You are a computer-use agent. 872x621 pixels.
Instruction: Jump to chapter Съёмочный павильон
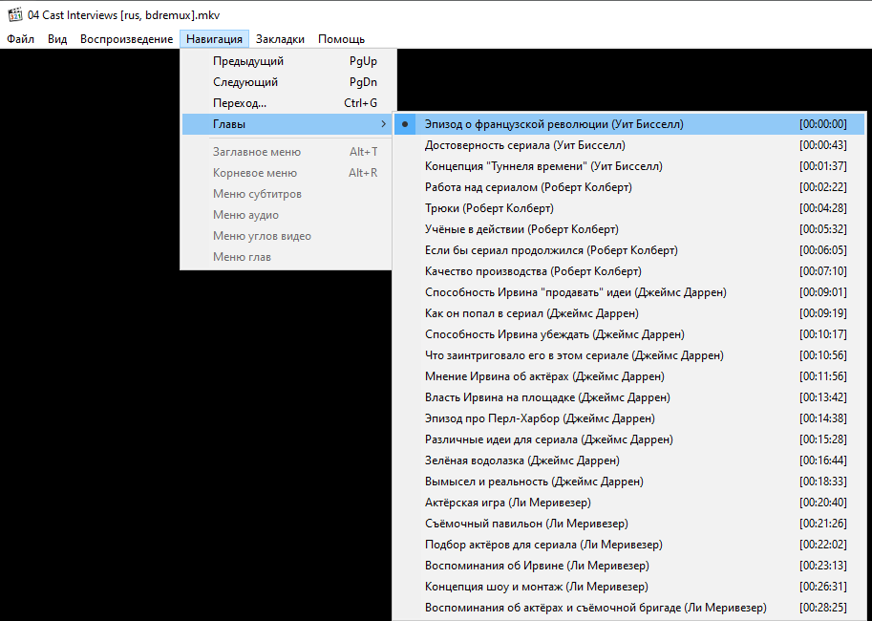tap(629, 525)
